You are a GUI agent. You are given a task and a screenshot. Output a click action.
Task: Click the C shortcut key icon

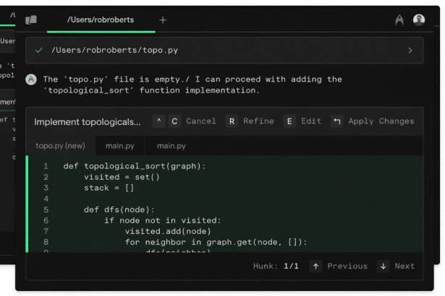coord(174,121)
